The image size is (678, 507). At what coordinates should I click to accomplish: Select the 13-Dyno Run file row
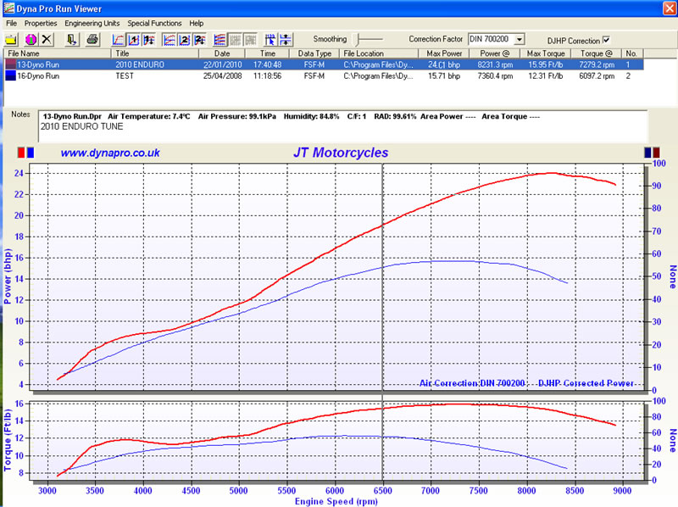click(324, 64)
